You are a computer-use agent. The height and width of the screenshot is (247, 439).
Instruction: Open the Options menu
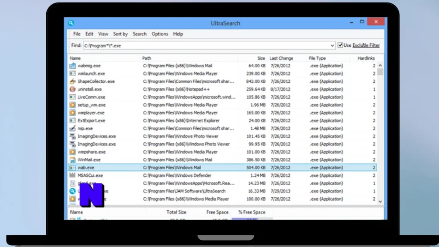coord(159,34)
